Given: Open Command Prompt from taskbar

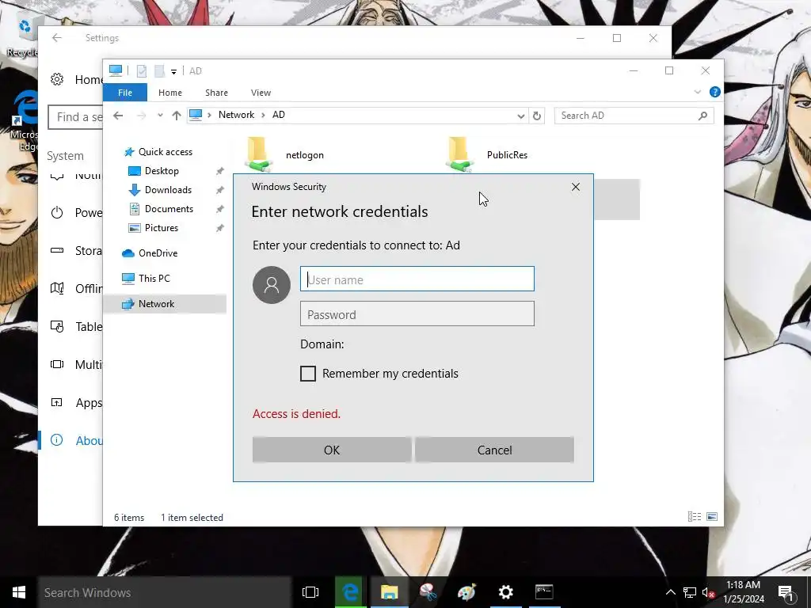Looking at the screenshot, I should (544, 592).
